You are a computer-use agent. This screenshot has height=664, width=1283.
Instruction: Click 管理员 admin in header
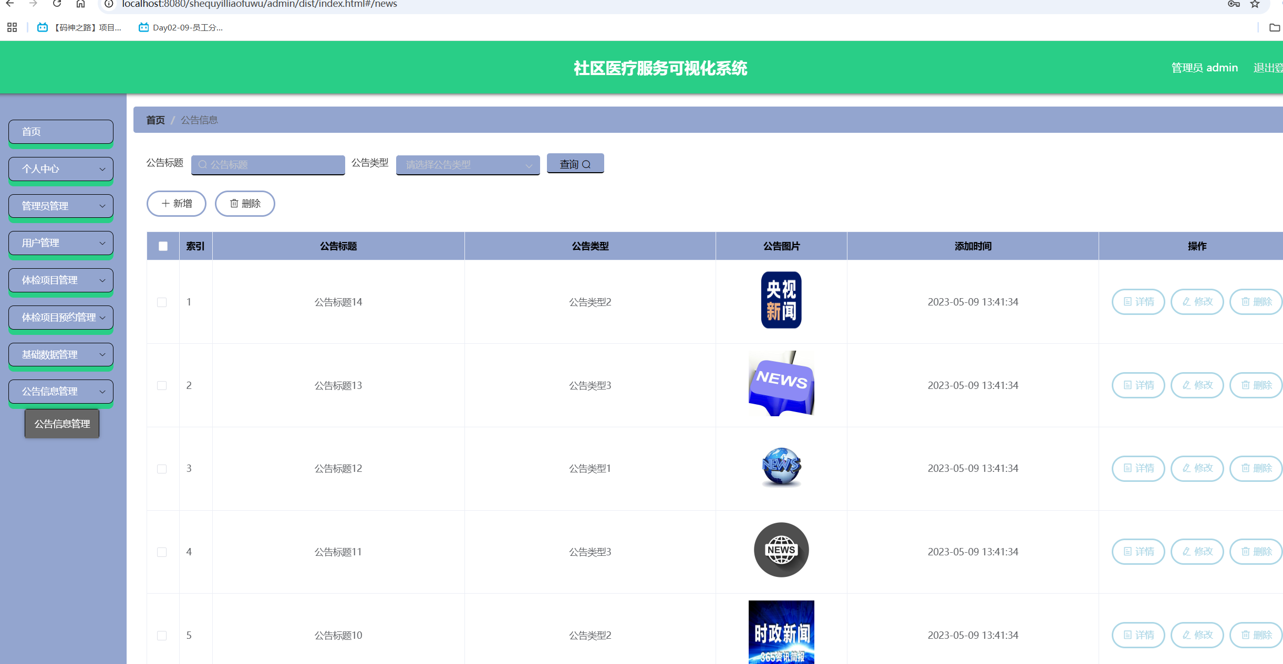pyautogui.click(x=1204, y=68)
